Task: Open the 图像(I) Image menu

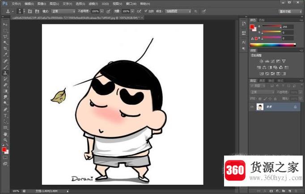Action: tap(42, 4)
